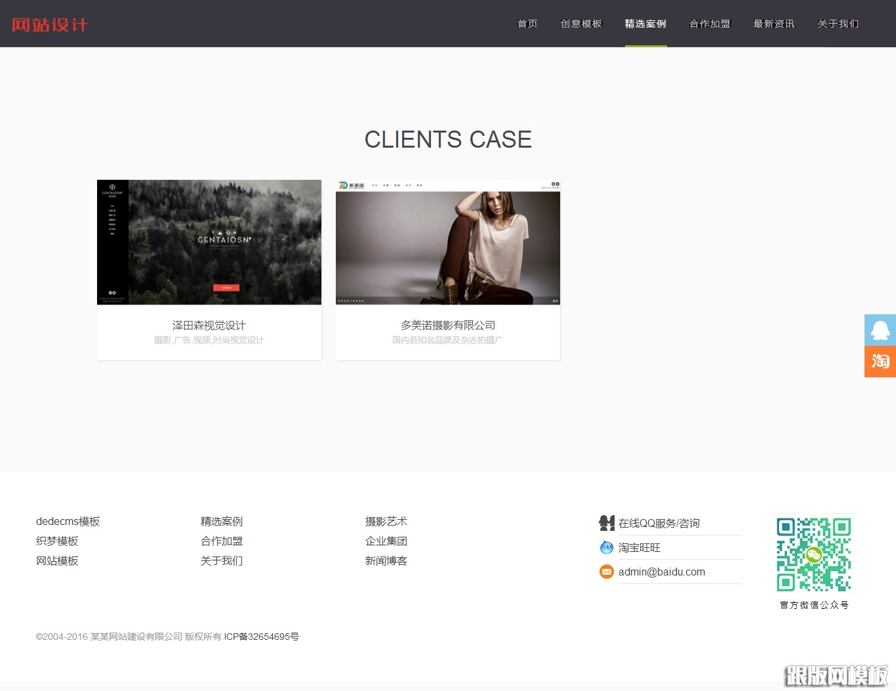Click the 网站设计 logo
Image resolution: width=896 pixels, height=691 pixels.
(49, 24)
